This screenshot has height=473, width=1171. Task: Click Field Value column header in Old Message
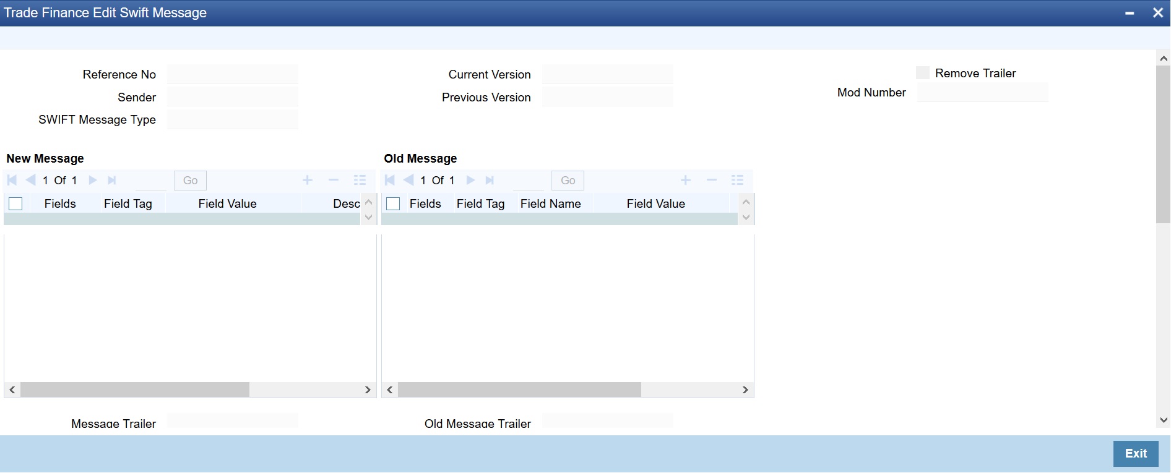point(656,204)
